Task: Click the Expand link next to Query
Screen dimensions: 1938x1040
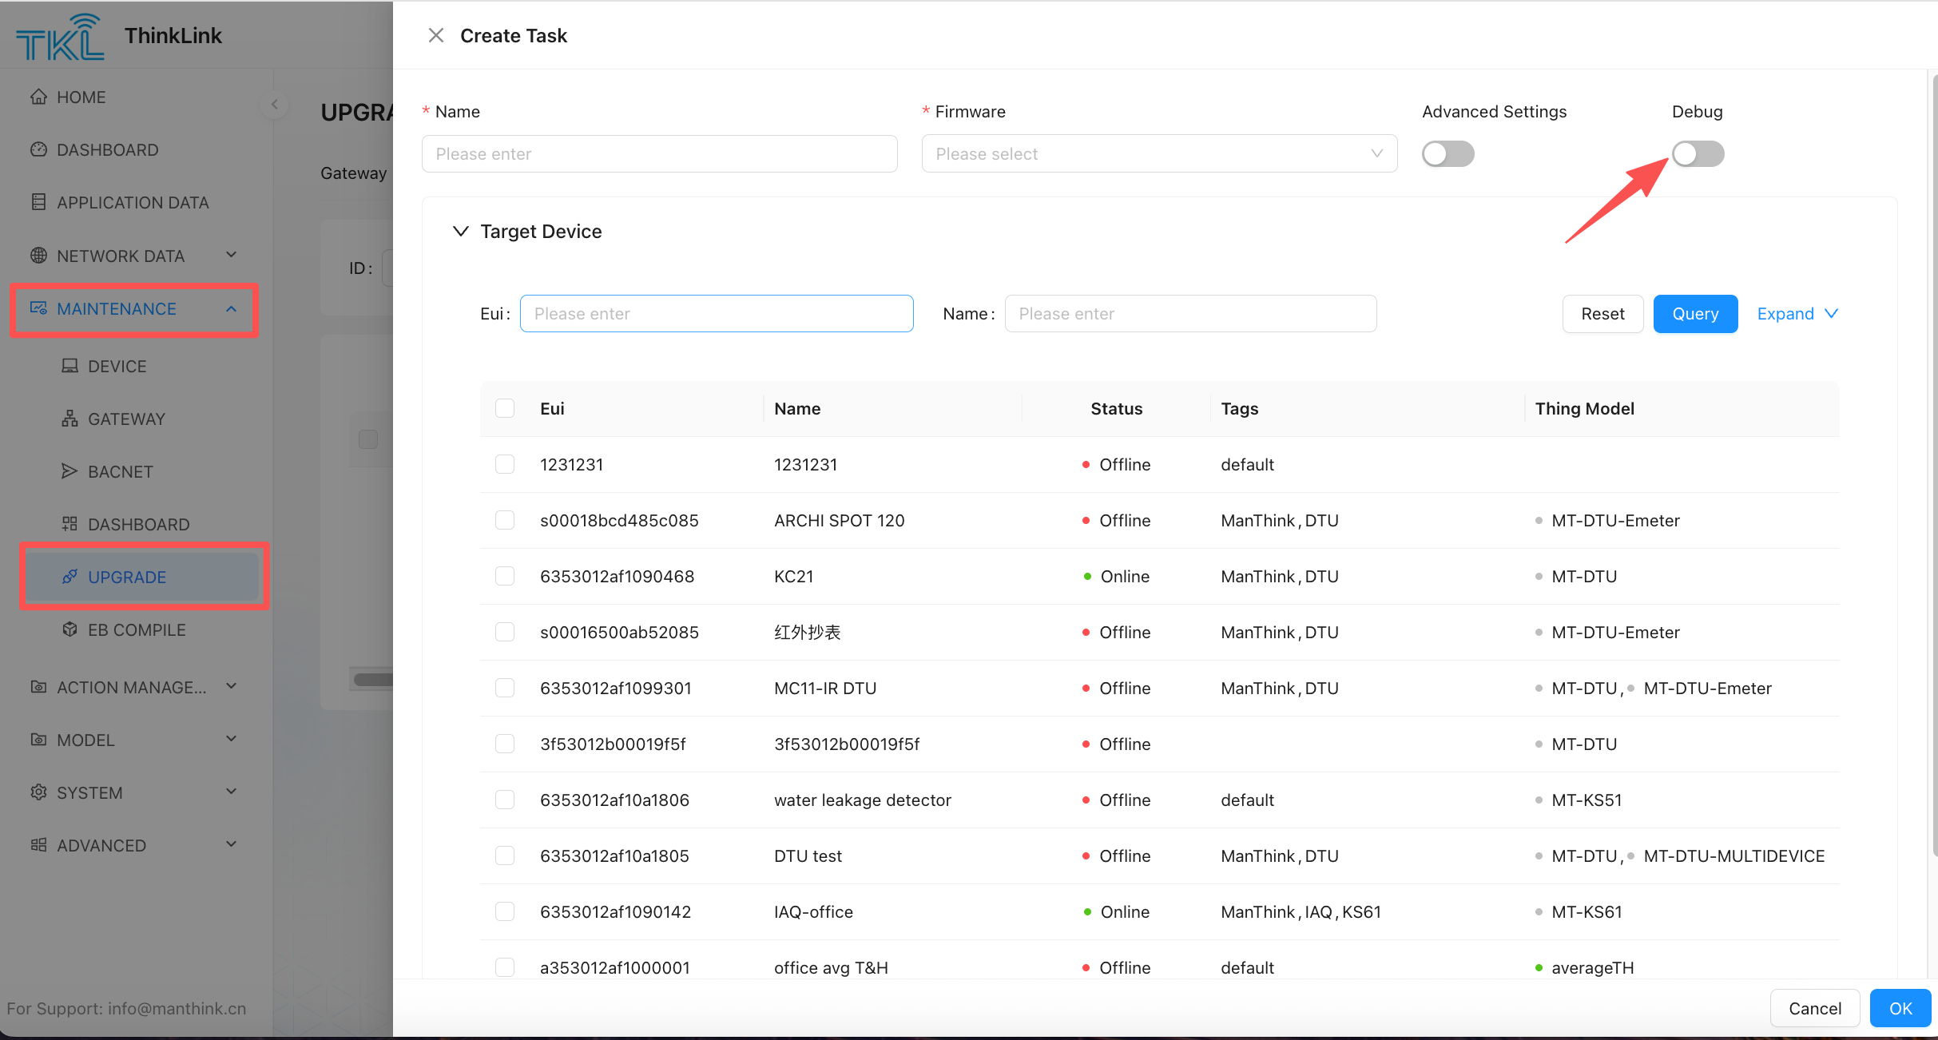Action: click(1797, 313)
